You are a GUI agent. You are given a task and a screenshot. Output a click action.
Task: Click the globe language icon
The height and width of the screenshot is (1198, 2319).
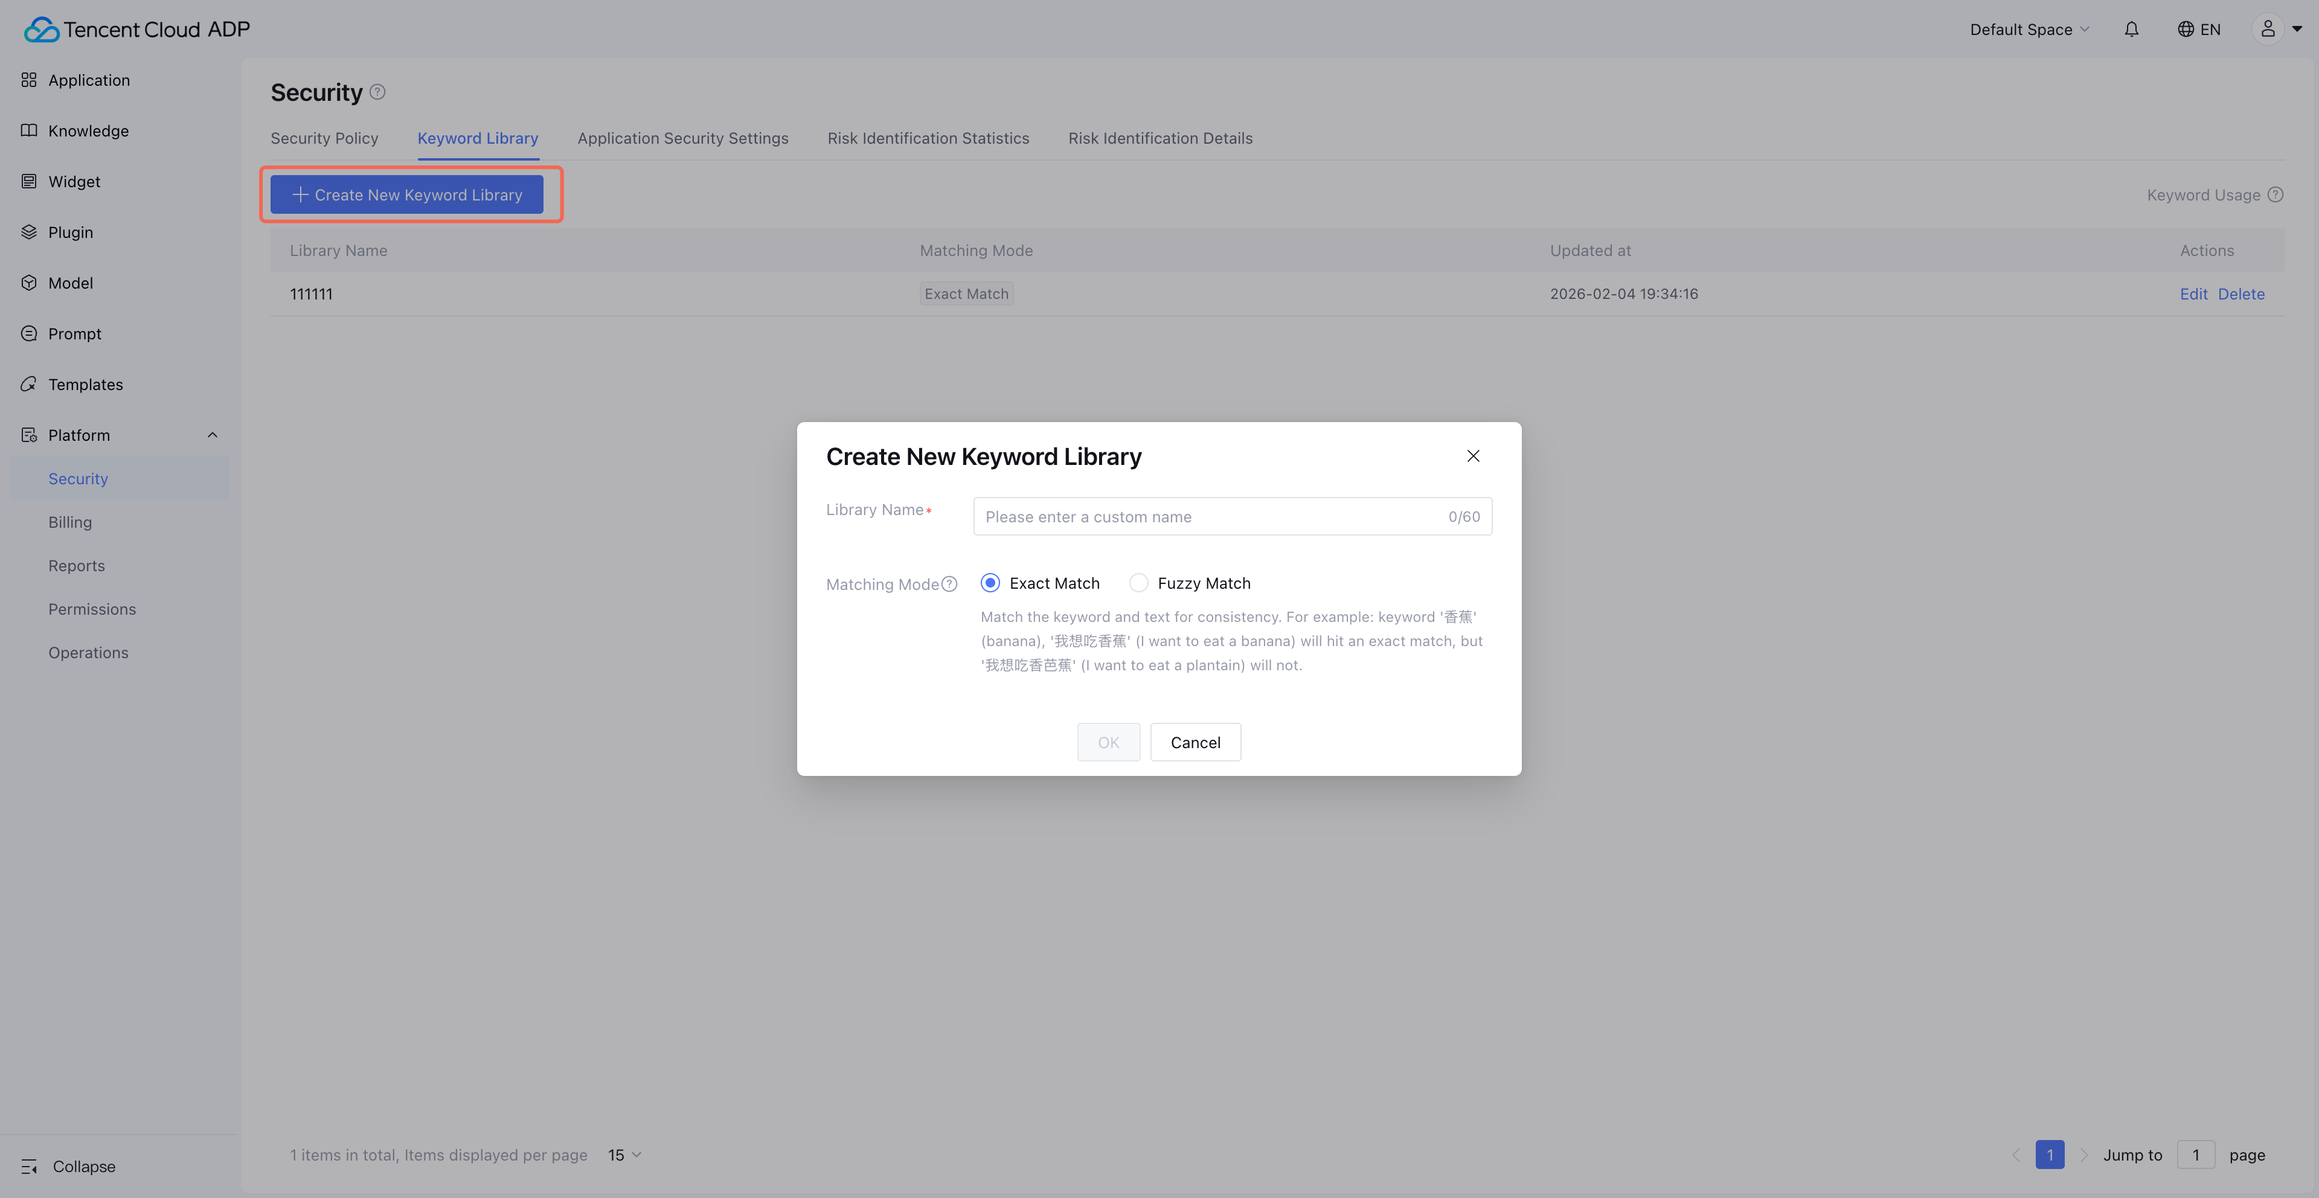point(2185,30)
